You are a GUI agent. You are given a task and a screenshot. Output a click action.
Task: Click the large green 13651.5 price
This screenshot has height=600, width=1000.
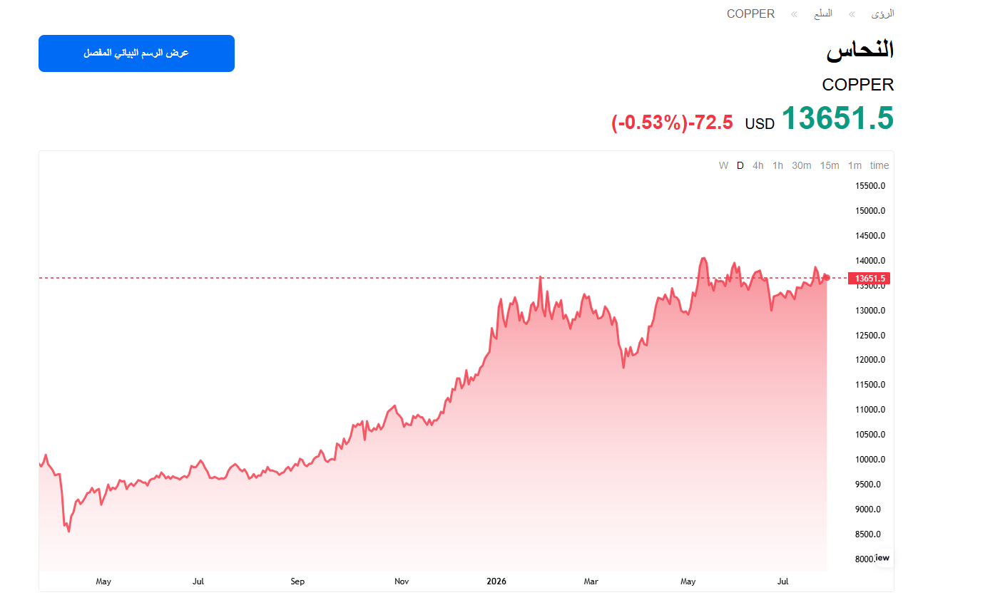click(x=837, y=118)
